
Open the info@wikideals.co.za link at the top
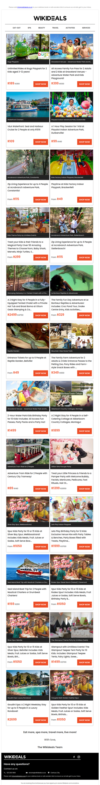24,7
